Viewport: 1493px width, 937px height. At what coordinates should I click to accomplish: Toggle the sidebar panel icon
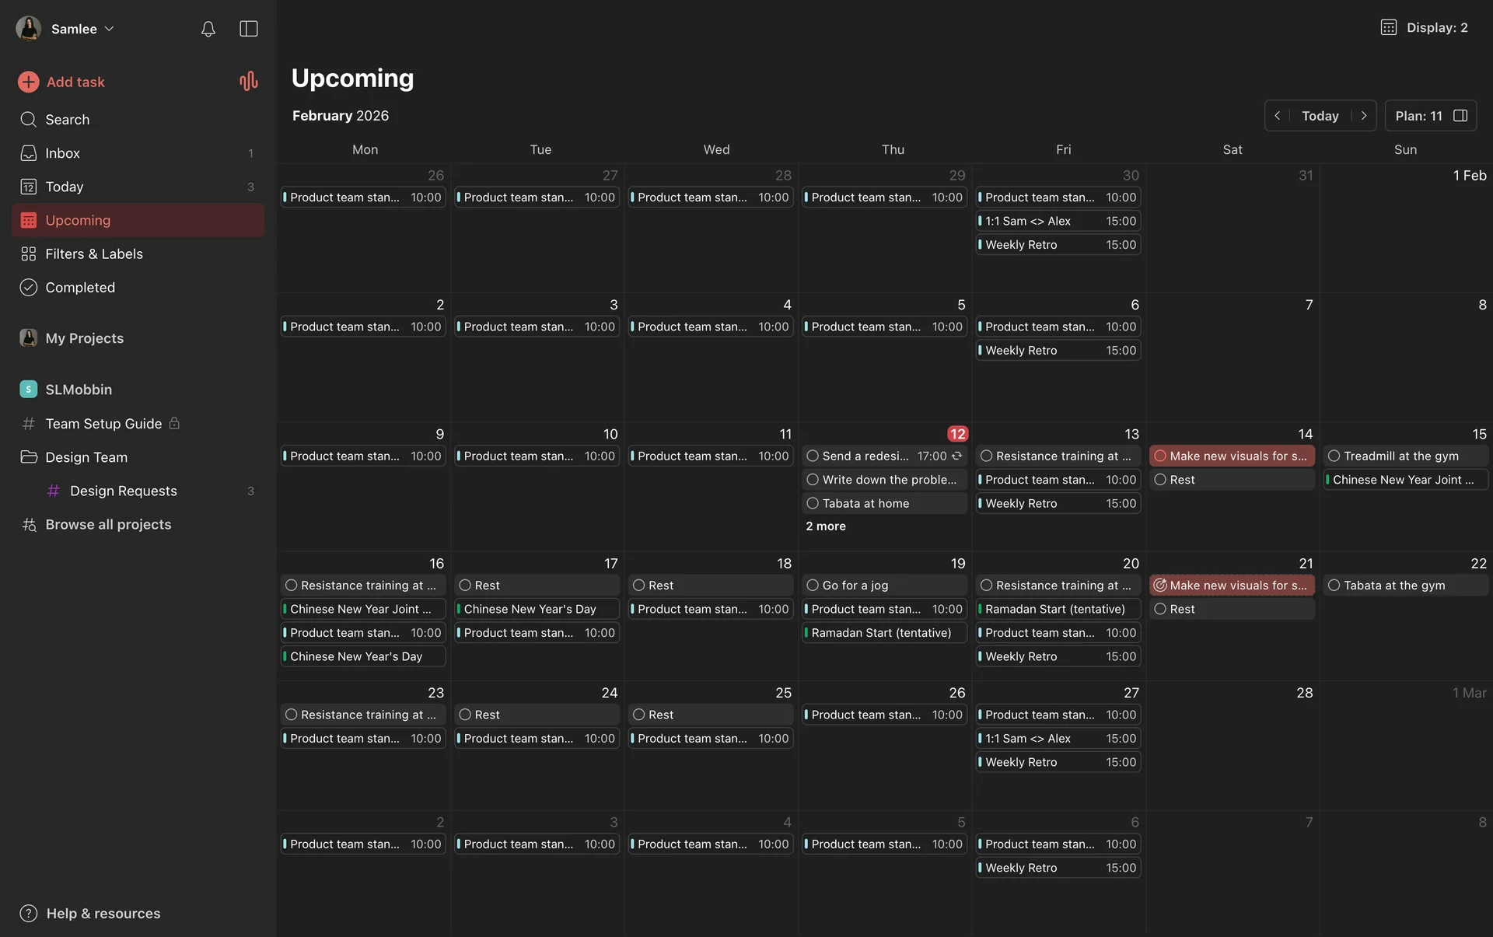248,29
